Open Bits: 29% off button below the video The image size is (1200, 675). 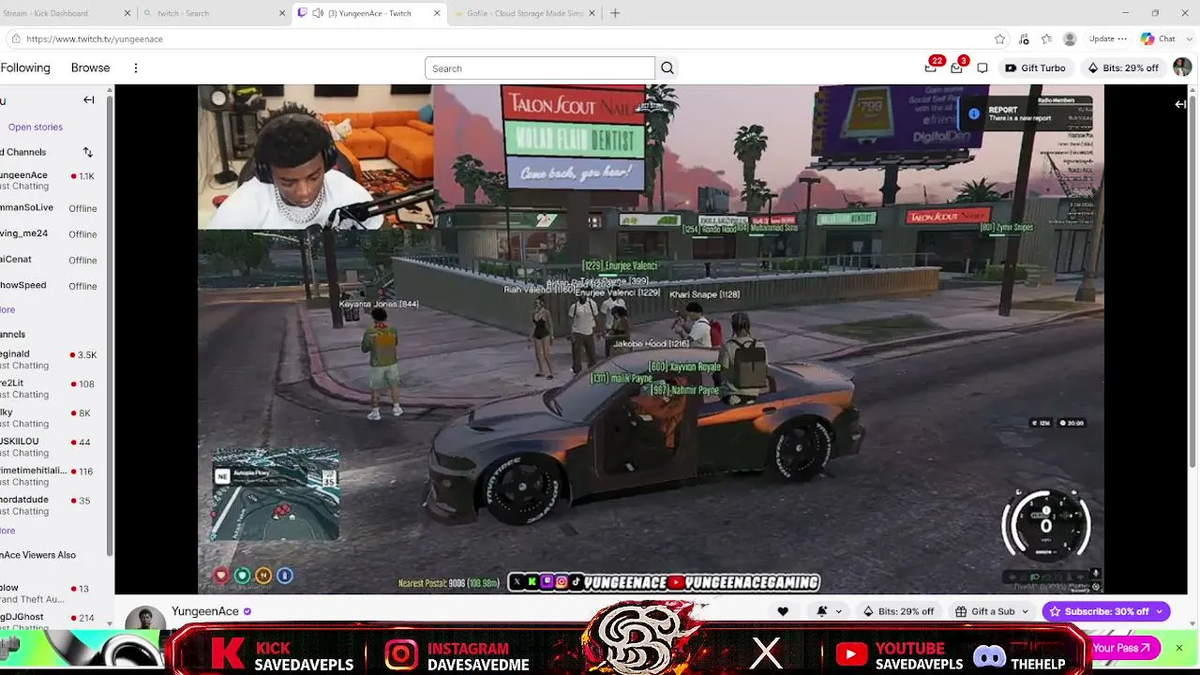898,611
